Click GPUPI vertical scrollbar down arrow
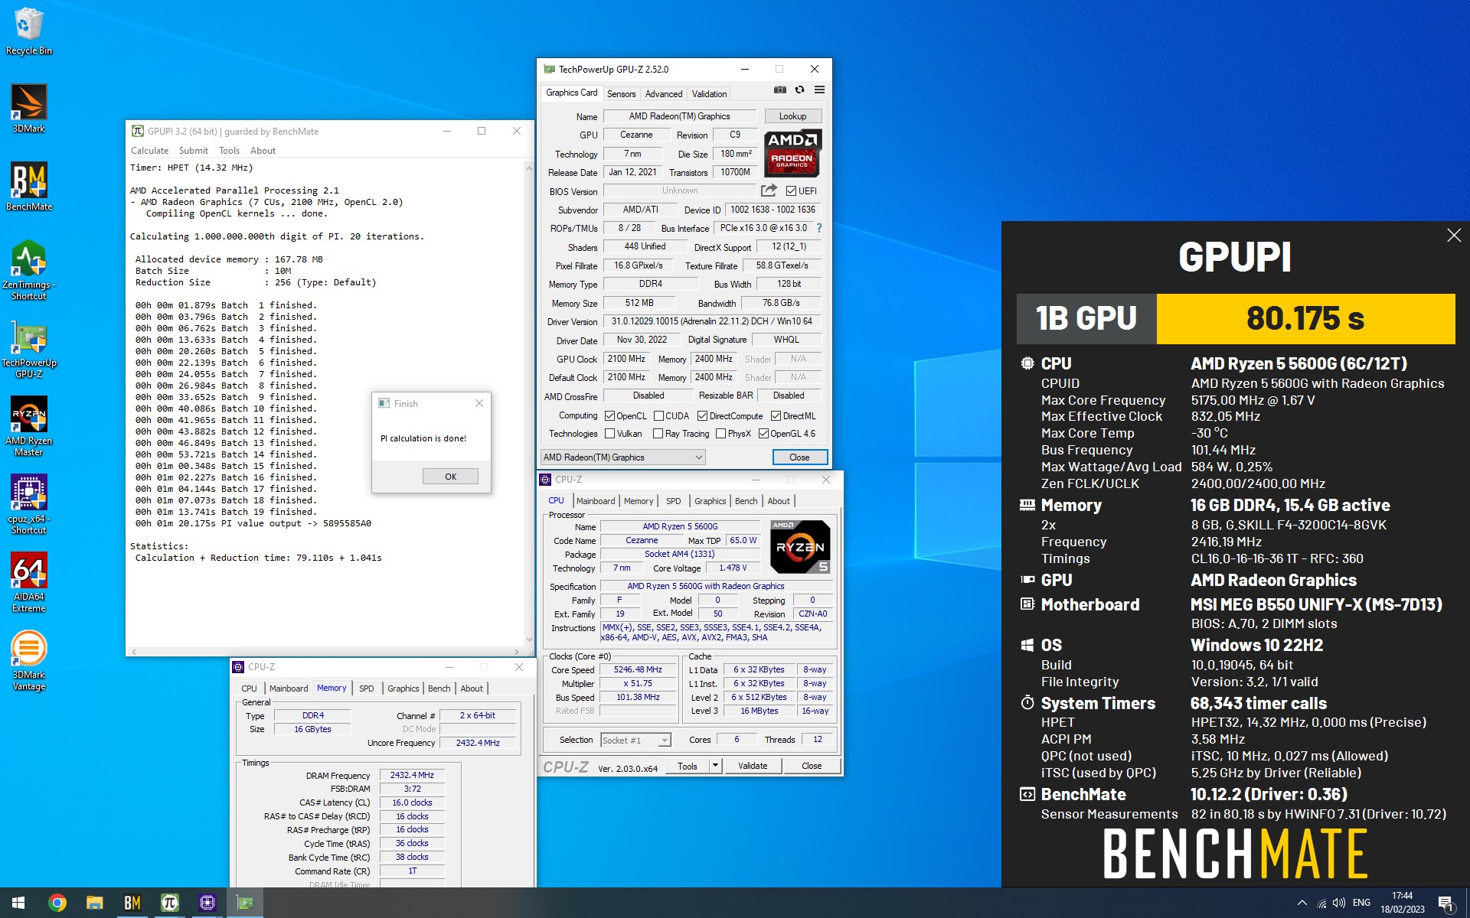1470x918 pixels. pyautogui.click(x=528, y=640)
